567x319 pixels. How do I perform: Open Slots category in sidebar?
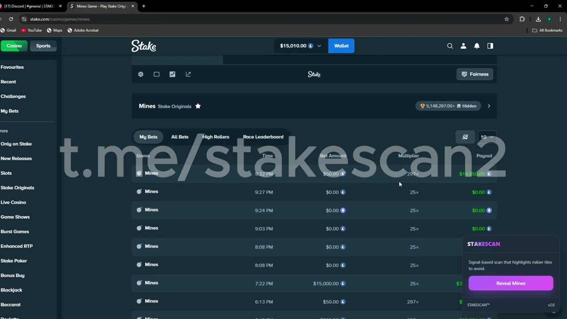tap(6, 173)
